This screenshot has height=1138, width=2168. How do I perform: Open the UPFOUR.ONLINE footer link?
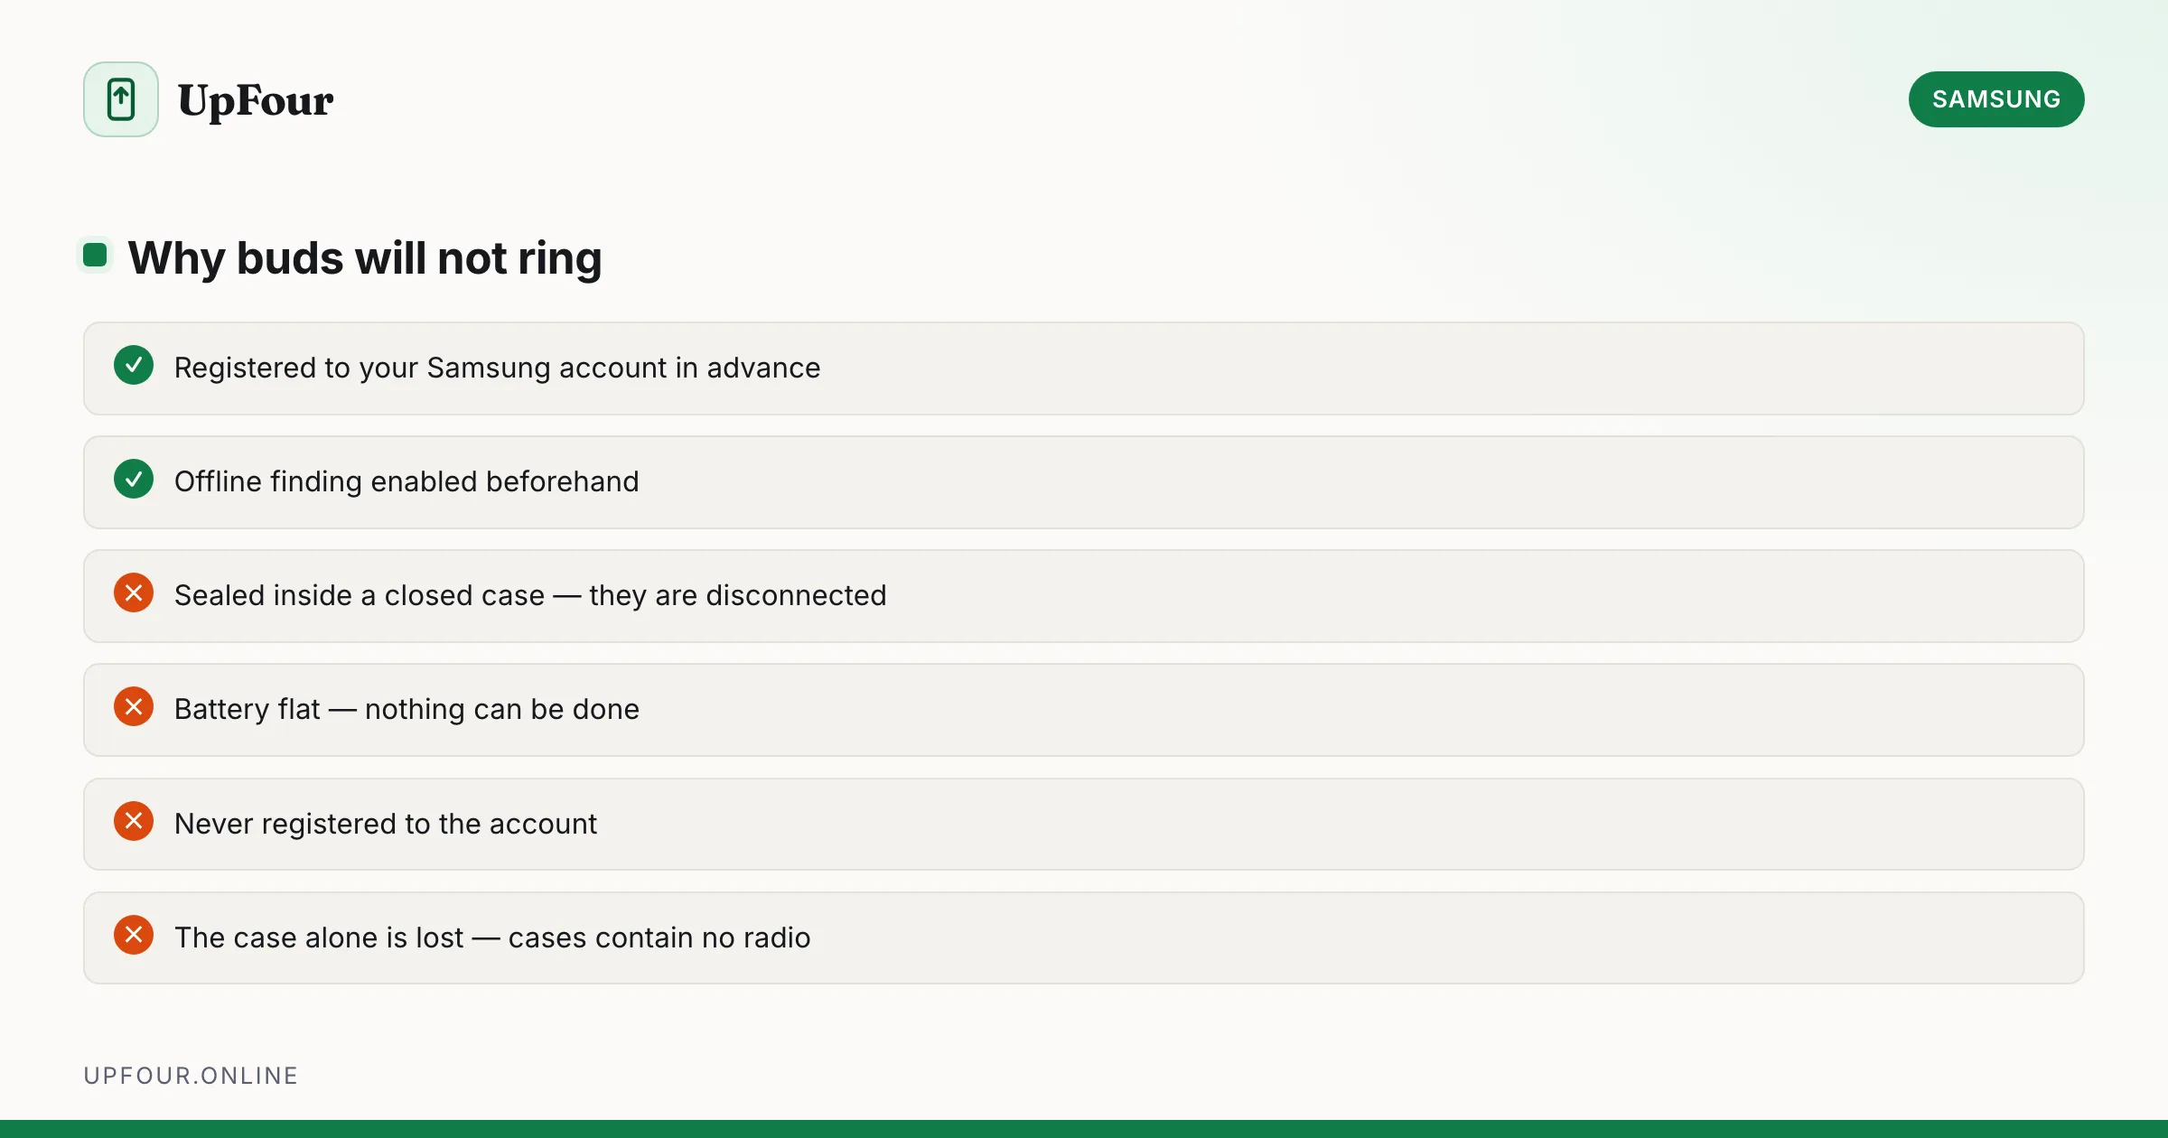(x=191, y=1076)
